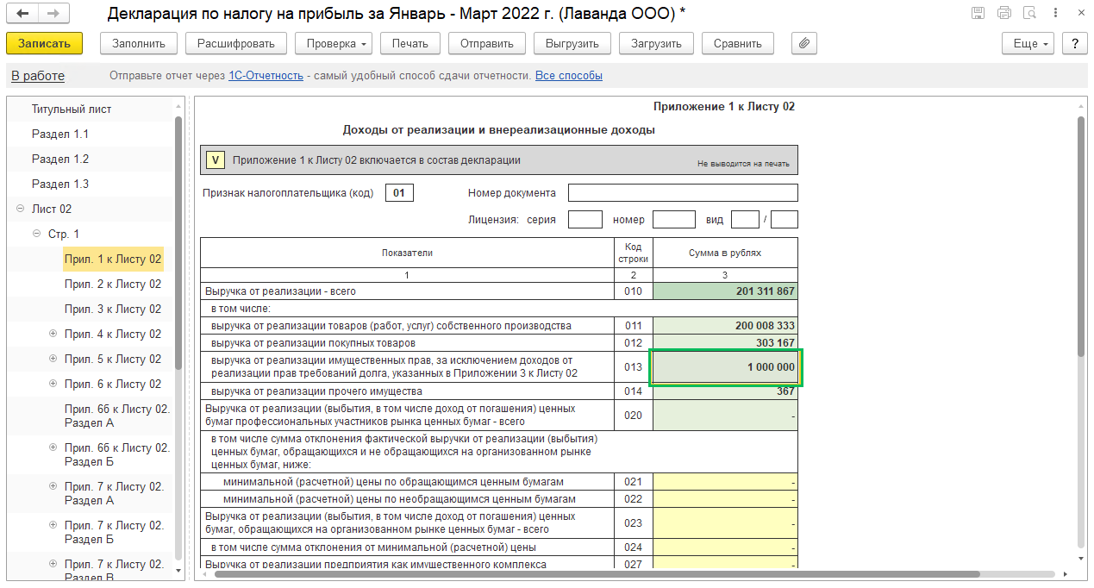Click the yellow cell of row 024

[725, 547]
